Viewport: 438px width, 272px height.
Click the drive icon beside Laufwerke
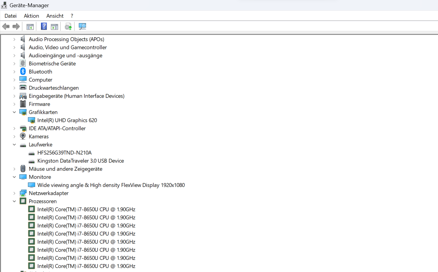click(23, 145)
